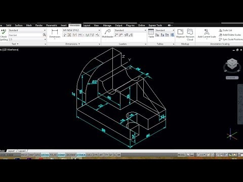Viewport: 243px width, 182px height.
Task: Click second small table icon in Tables panel
Action: click(163, 35)
